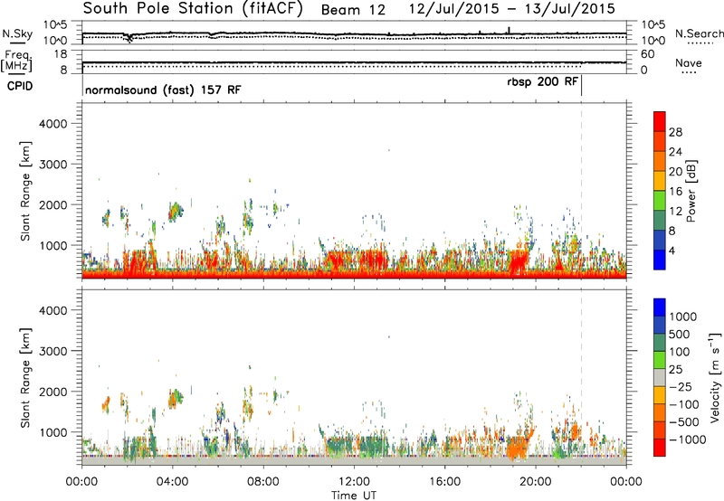The width and height of the screenshot is (724, 501).
Task: Click the "Nave" legend label
Action: point(689,62)
